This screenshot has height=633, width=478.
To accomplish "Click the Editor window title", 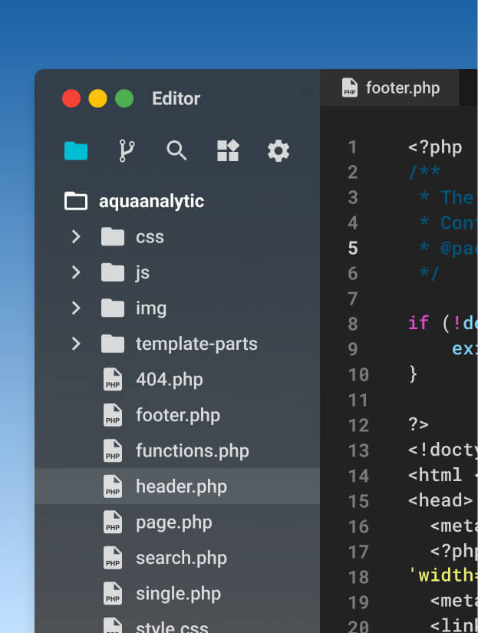I will point(176,99).
